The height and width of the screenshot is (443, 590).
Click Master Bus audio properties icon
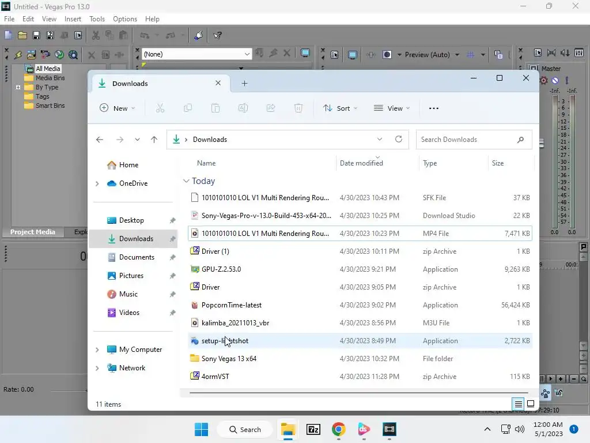coord(538,52)
